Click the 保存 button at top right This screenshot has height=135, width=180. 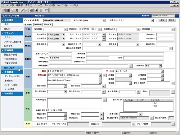[162, 20]
